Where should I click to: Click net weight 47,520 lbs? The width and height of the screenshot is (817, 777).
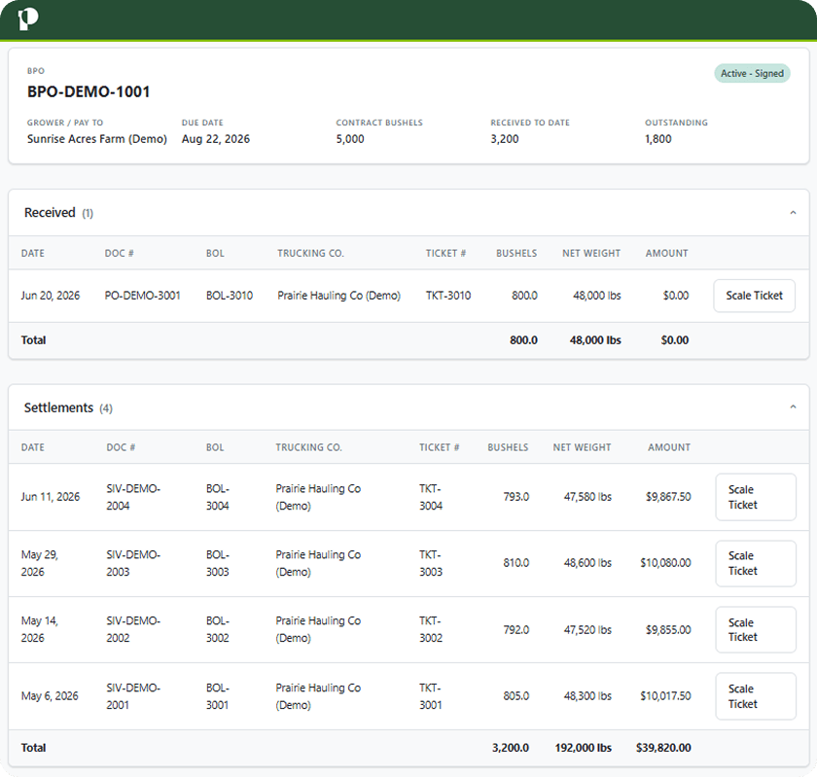587,629
